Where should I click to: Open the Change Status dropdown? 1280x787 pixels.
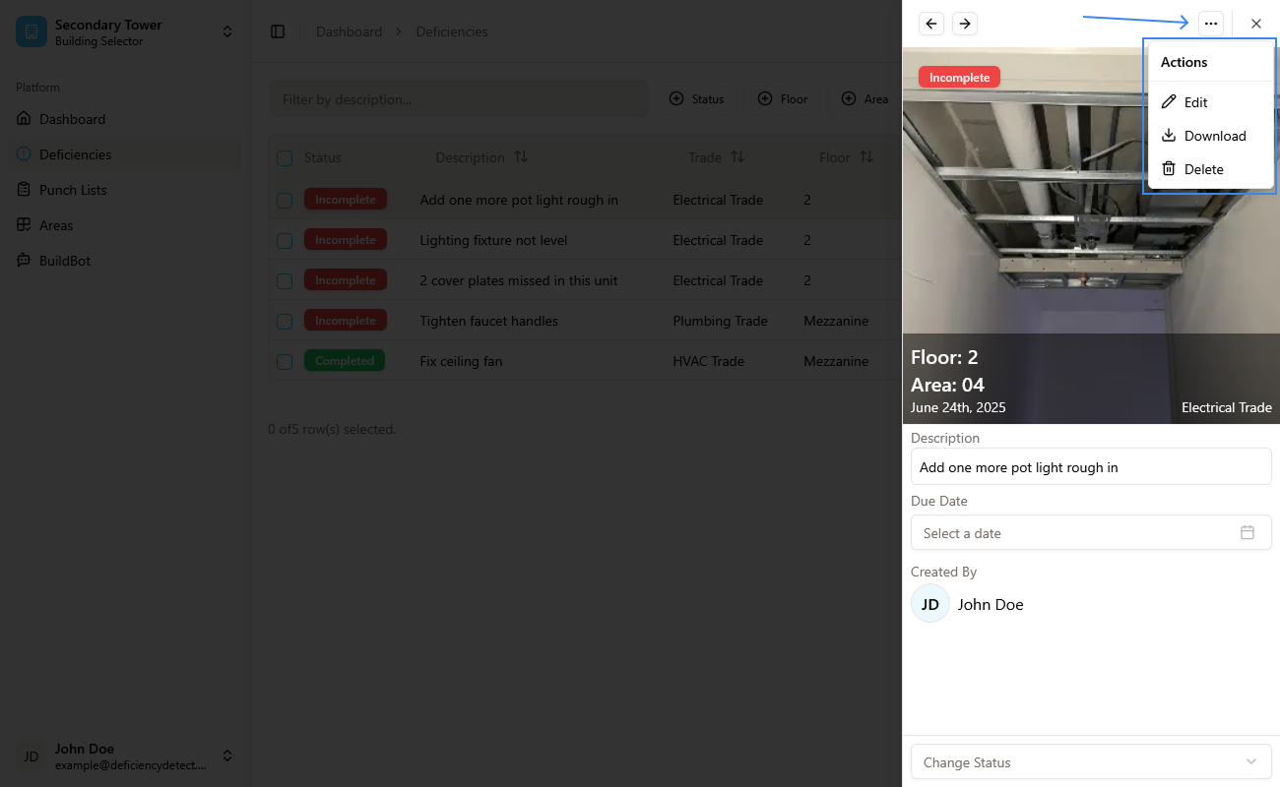click(x=1091, y=762)
